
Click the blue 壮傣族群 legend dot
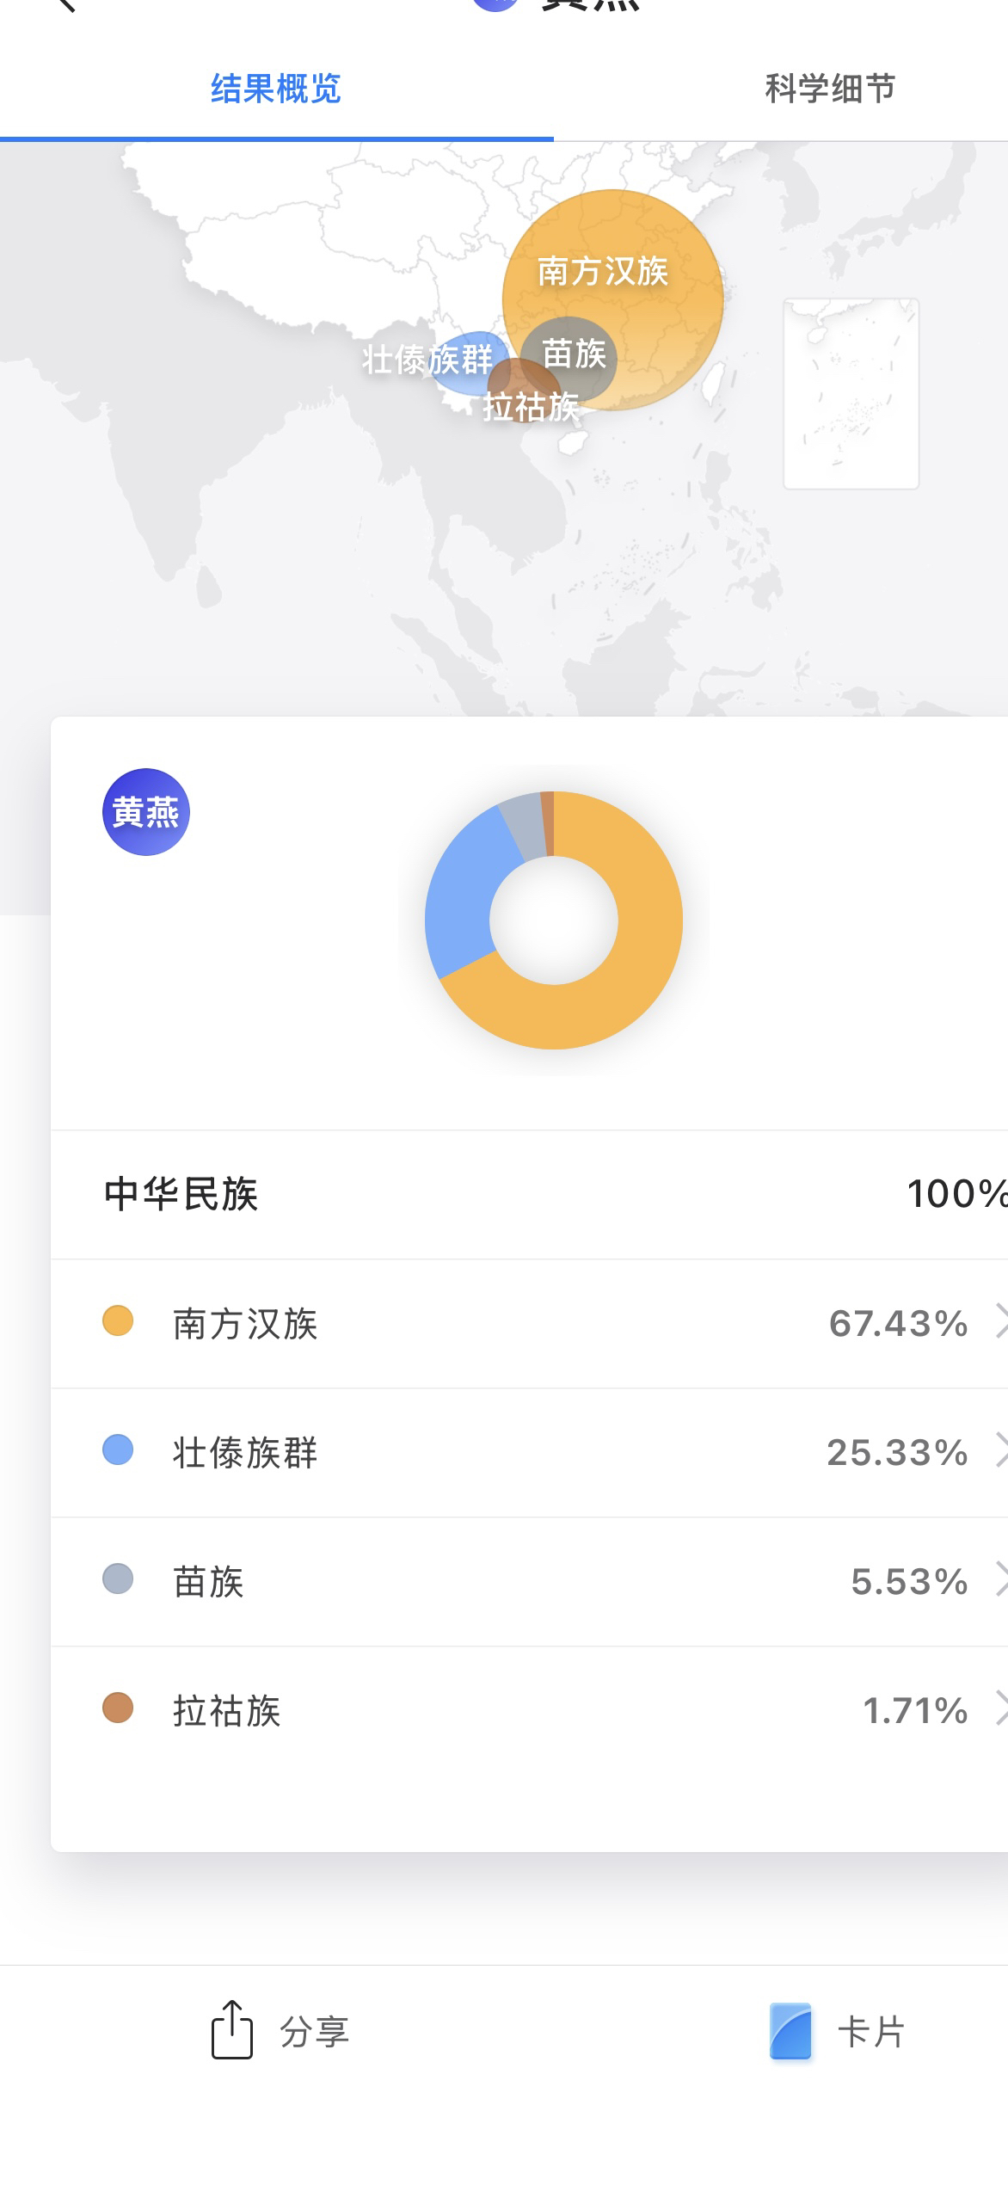point(118,1450)
